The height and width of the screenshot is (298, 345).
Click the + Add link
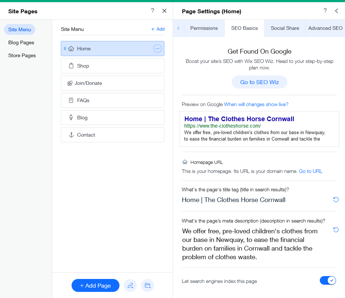point(158,29)
